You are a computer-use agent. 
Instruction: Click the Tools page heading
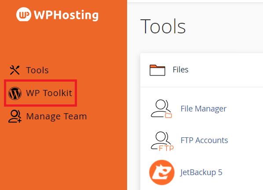click(x=163, y=26)
